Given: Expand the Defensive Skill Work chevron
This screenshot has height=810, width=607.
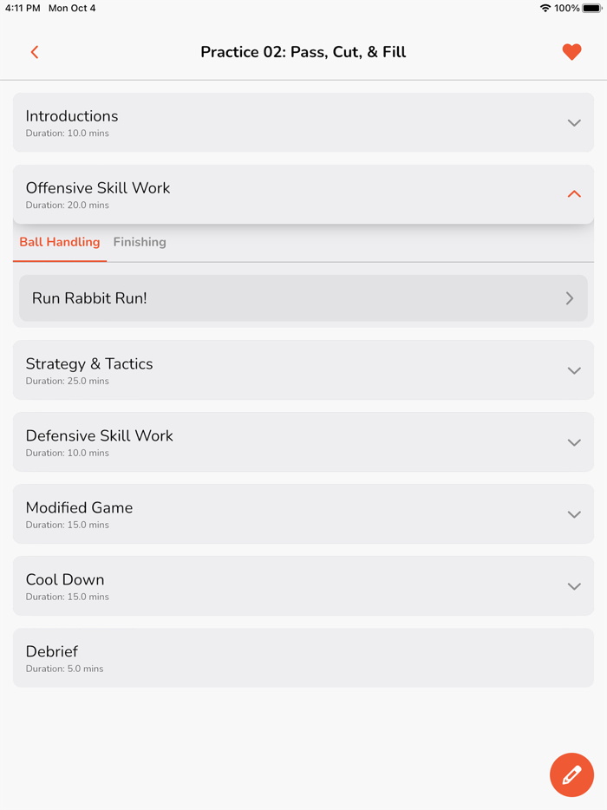Looking at the screenshot, I should click(x=574, y=442).
